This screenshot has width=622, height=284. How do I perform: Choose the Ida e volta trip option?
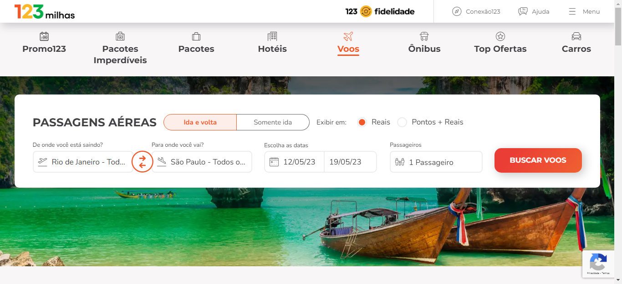point(200,122)
